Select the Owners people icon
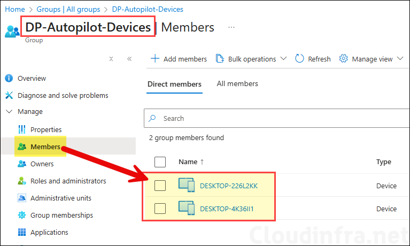The height and width of the screenshot is (246, 410). click(x=22, y=164)
